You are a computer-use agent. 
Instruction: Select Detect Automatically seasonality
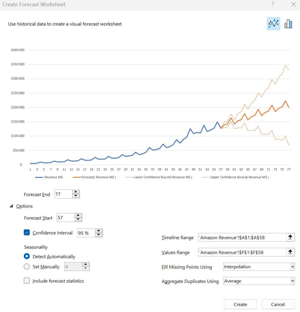tap(27, 257)
